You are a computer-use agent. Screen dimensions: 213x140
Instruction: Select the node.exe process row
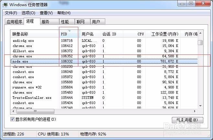pyautogui.click(x=104, y=61)
